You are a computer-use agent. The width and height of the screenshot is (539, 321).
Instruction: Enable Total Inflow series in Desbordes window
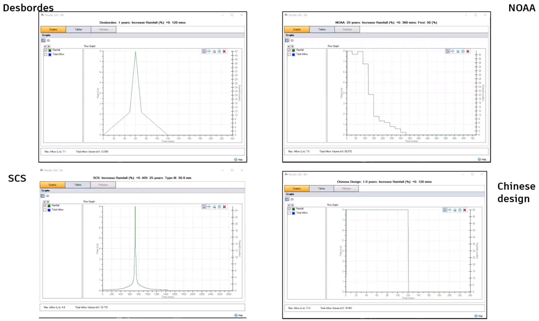click(x=46, y=54)
